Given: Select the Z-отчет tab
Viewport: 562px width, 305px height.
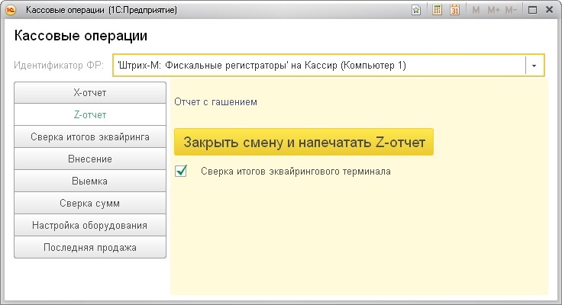Looking at the screenshot, I should (x=89, y=115).
